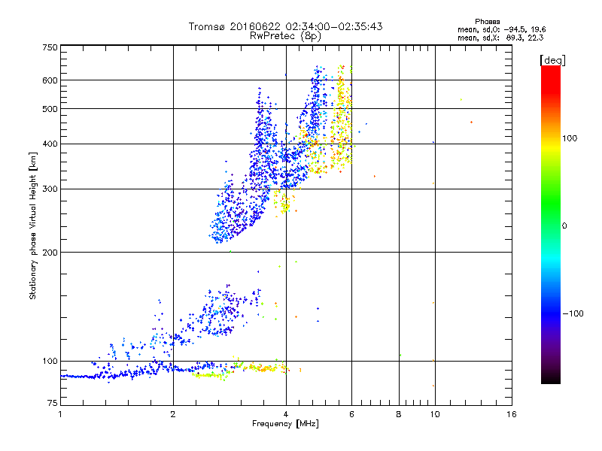Viewport: 602px width, 451px height.
Task: Click the x-axis tick label "1"
Action: 60,414
